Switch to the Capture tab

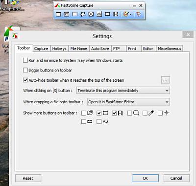tap(41, 48)
